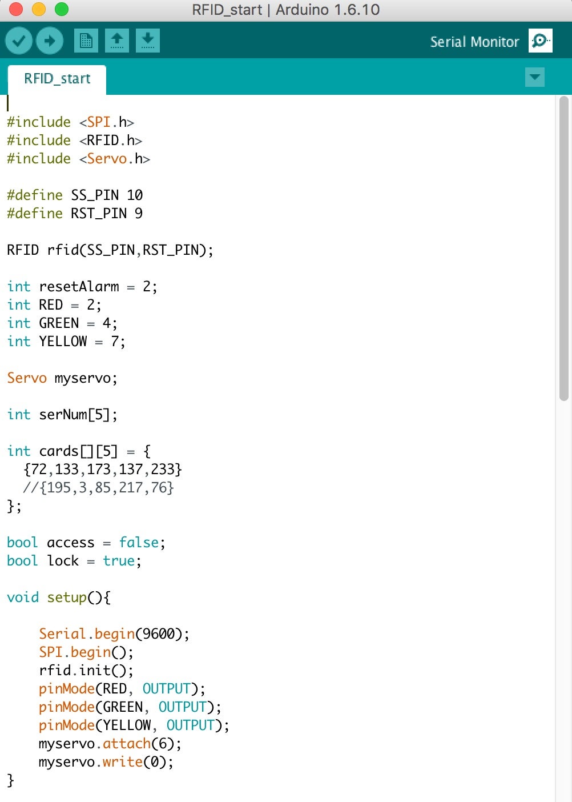Click the Verify (checkmark) toolbar icon
This screenshot has height=802, width=572.
18,41
